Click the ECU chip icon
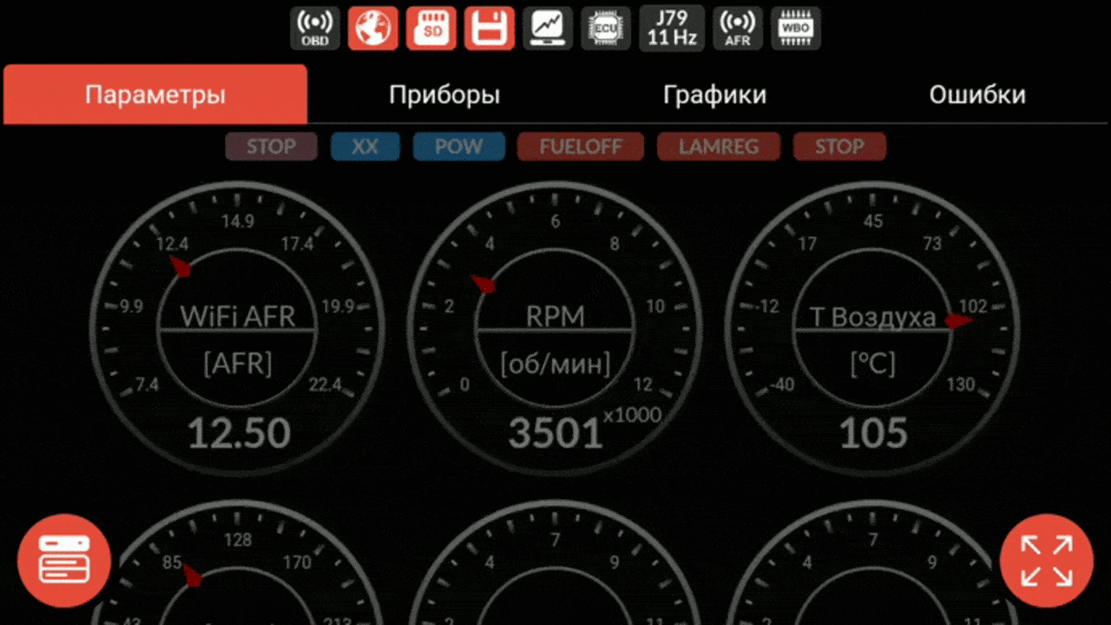The height and width of the screenshot is (625, 1111). [606, 29]
